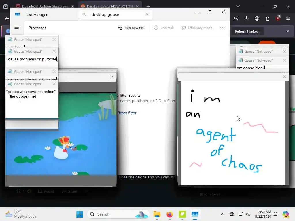Click the taskbar Search box

[x=118, y=214]
